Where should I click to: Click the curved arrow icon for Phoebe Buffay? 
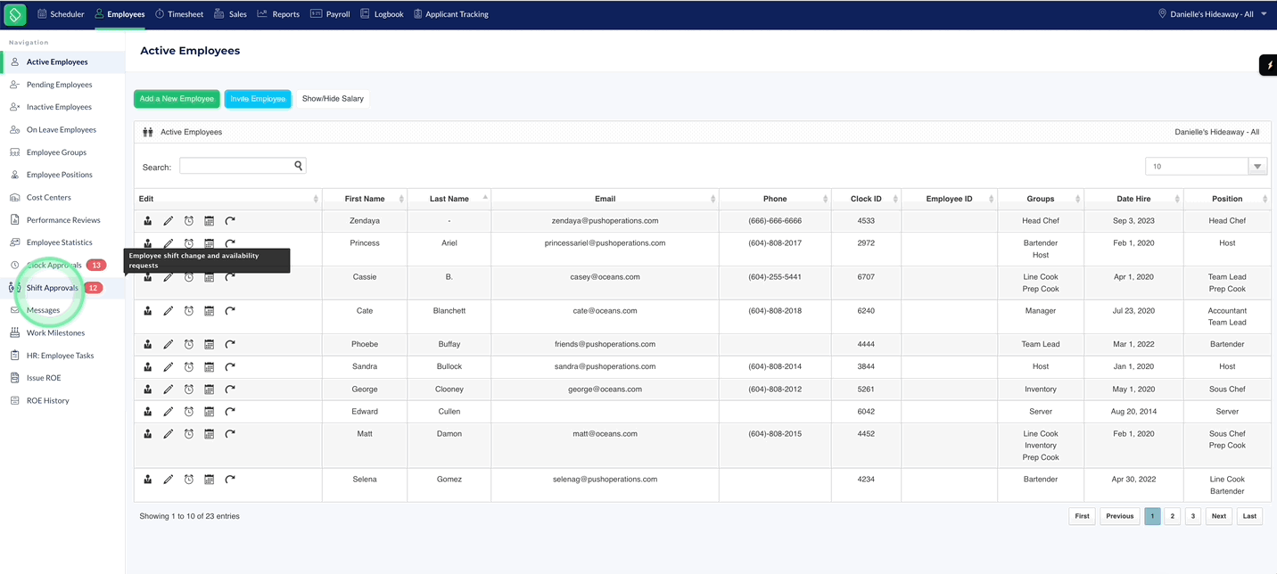pos(230,344)
